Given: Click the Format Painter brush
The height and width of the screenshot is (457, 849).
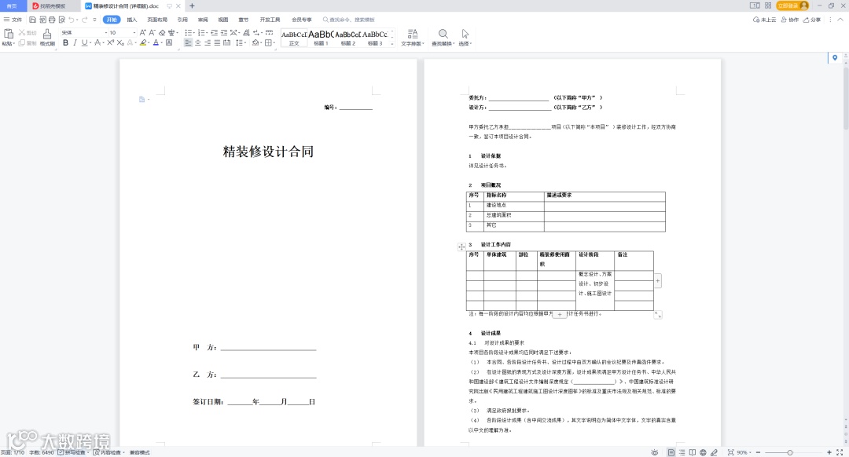Looking at the screenshot, I should [47, 34].
